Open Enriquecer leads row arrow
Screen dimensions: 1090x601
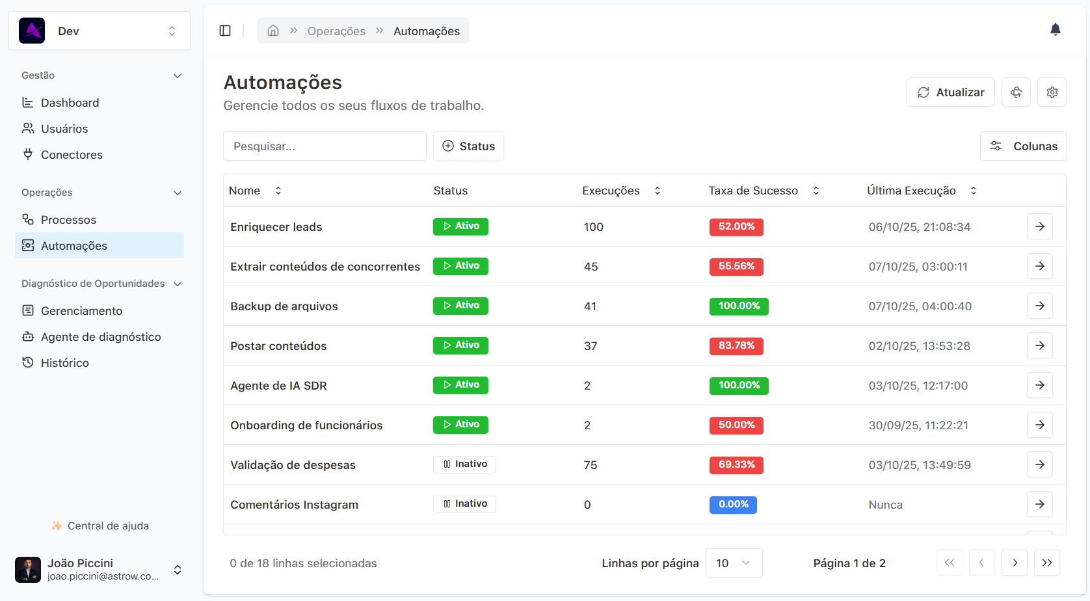tap(1039, 226)
